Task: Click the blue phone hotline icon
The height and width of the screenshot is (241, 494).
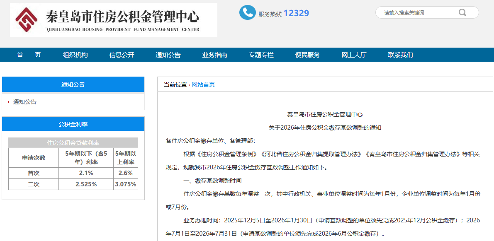Action: pos(247,12)
